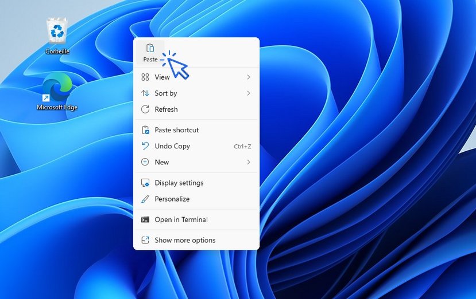This screenshot has height=299, width=476.
Task: Click the circular arrow Refresh icon
Action: (x=145, y=109)
